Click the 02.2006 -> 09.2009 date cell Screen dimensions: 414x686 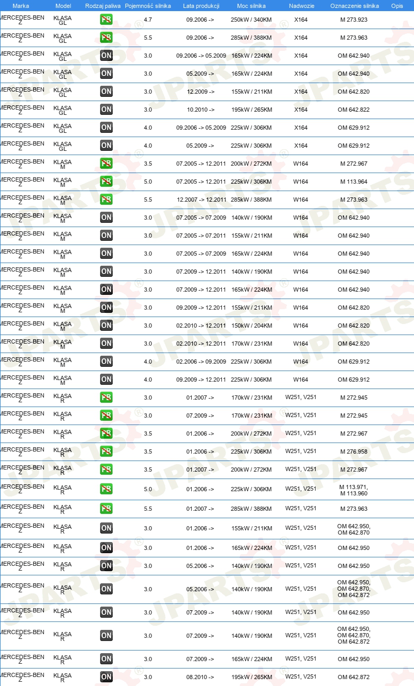click(x=201, y=362)
